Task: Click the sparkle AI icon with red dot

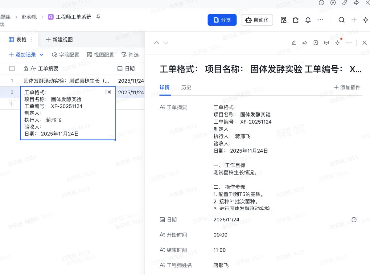Action: tap(338, 43)
